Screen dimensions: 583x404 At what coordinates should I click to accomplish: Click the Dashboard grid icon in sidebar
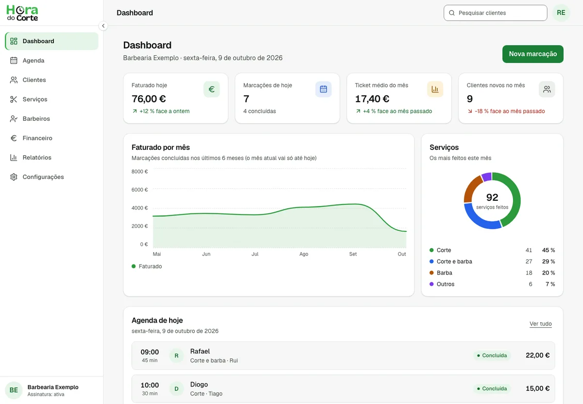point(14,41)
